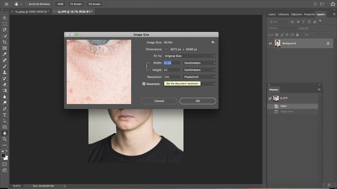Open the Dimensions unit chevron
The height and width of the screenshot is (189, 337).
[x=166, y=49]
